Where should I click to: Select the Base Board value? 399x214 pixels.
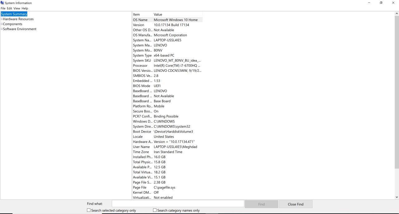(x=162, y=101)
